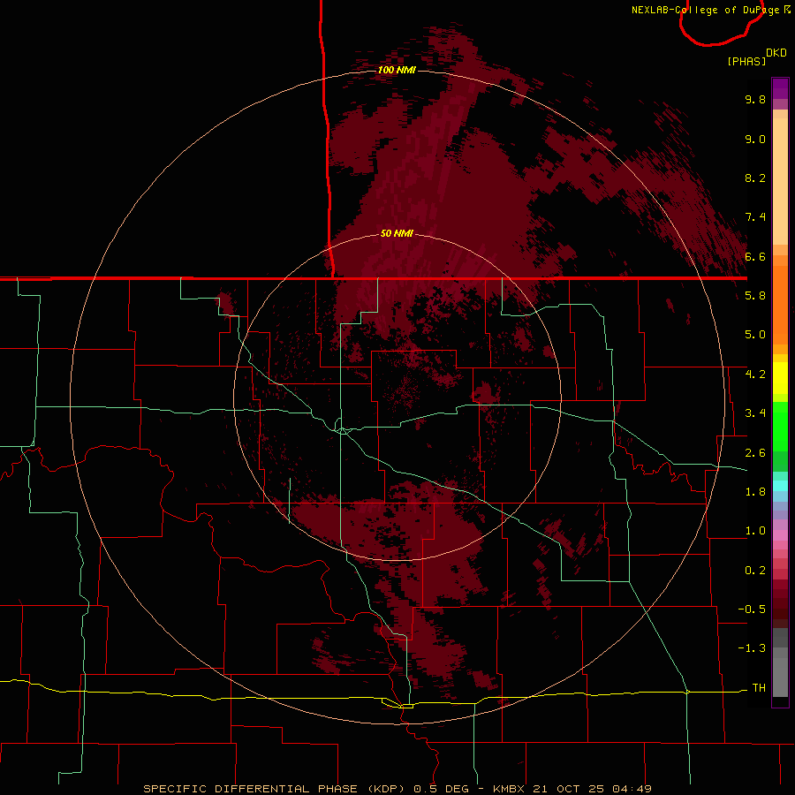Click the 5.8 value on color scale

755,296
